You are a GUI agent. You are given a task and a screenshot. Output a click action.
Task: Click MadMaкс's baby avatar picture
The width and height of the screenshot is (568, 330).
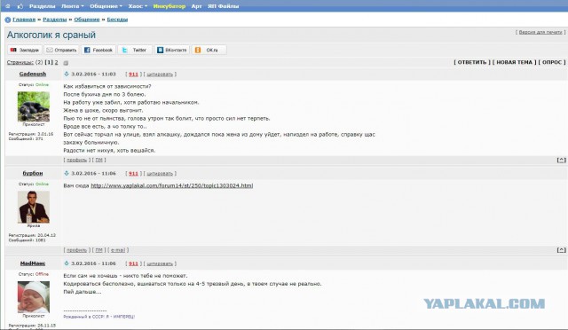pos(34,297)
